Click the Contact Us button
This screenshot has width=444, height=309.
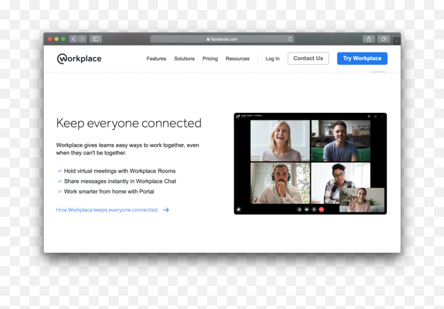point(308,58)
